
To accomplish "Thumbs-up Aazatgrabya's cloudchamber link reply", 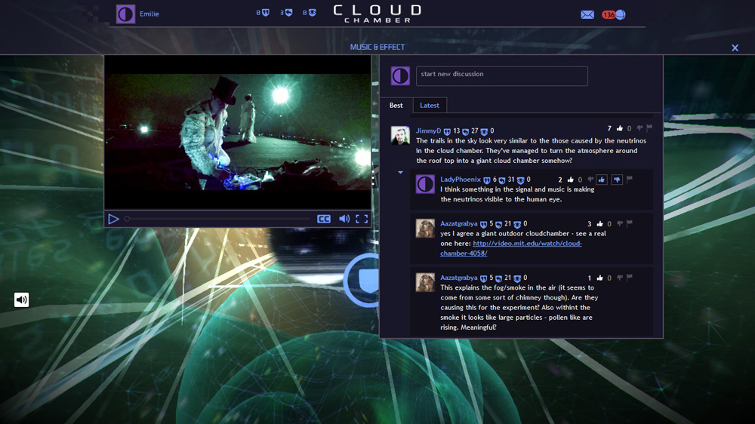I will pyautogui.click(x=600, y=224).
